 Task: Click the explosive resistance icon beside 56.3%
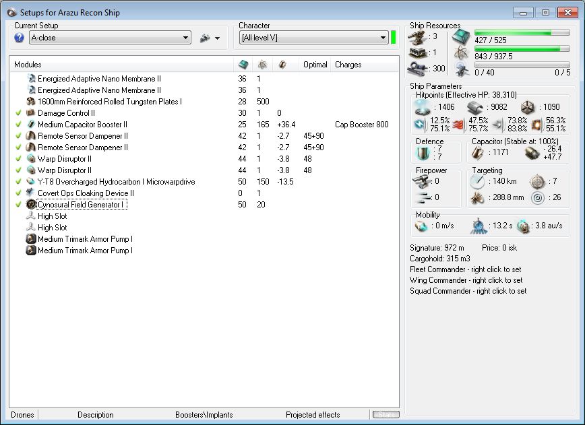[537, 125]
